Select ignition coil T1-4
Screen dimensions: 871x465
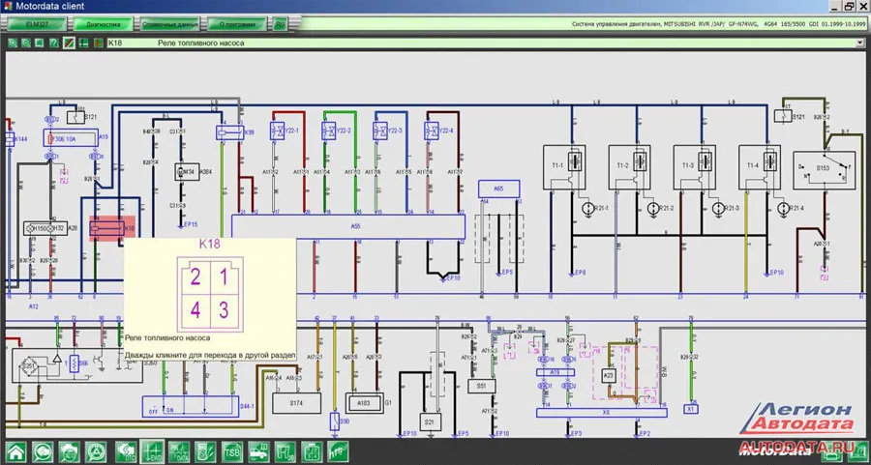pyautogui.click(x=760, y=167)
